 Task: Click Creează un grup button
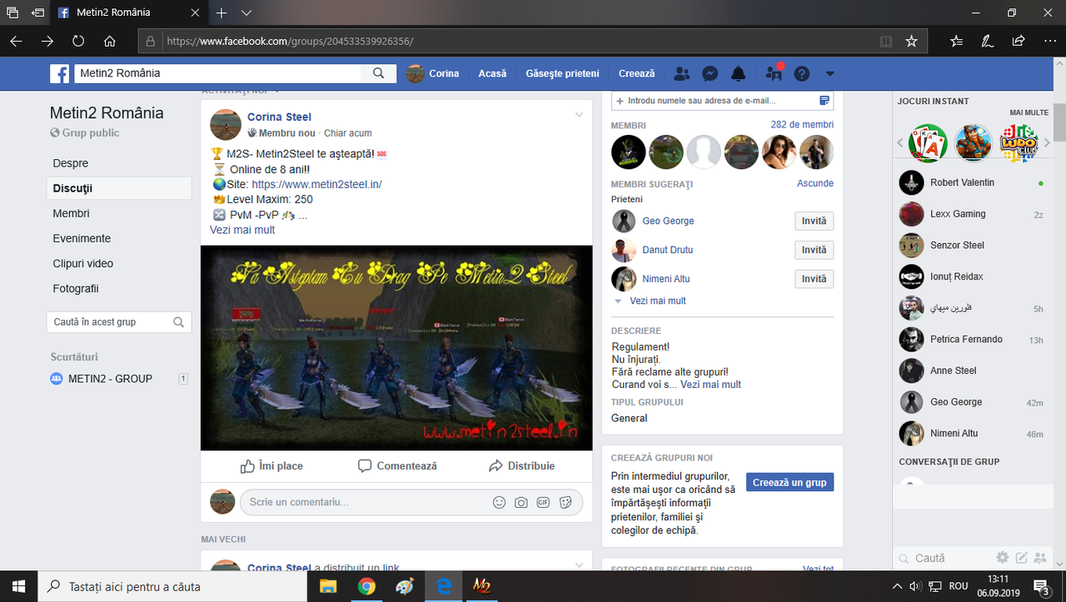tap(790, 482)
